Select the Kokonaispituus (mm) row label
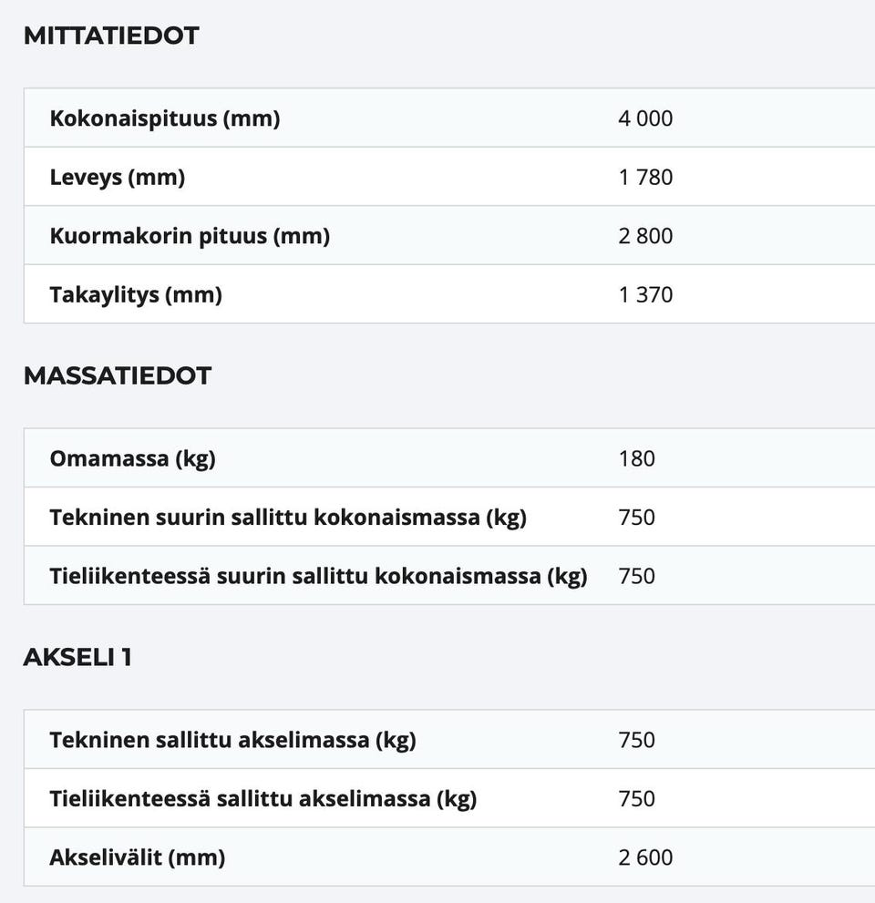The image size is (875, 903). coord(165,118)
